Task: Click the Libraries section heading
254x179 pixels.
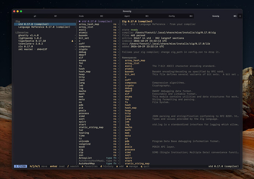Action: pos(22,33)
